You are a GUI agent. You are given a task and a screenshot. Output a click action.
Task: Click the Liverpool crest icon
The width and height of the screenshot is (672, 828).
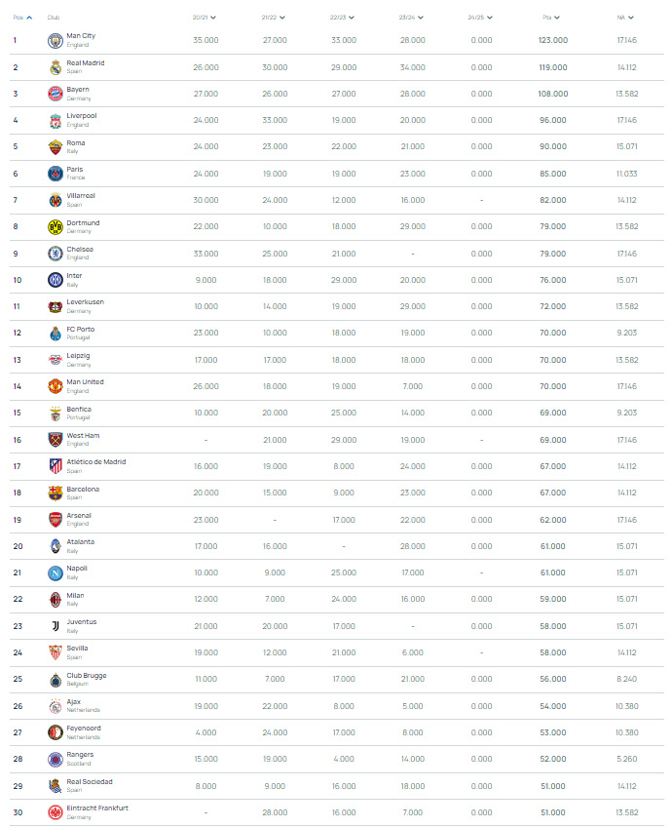tap(56, 120)
